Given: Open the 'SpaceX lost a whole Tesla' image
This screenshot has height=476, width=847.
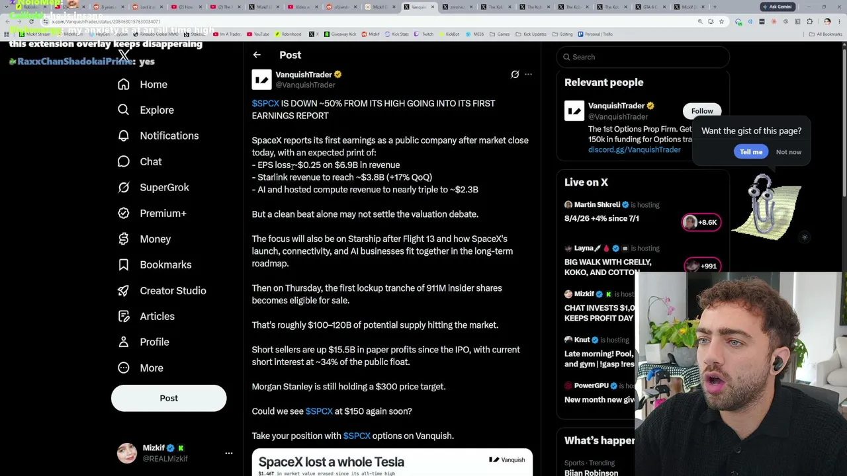Looking at the screenshot, I should (392, 463).
